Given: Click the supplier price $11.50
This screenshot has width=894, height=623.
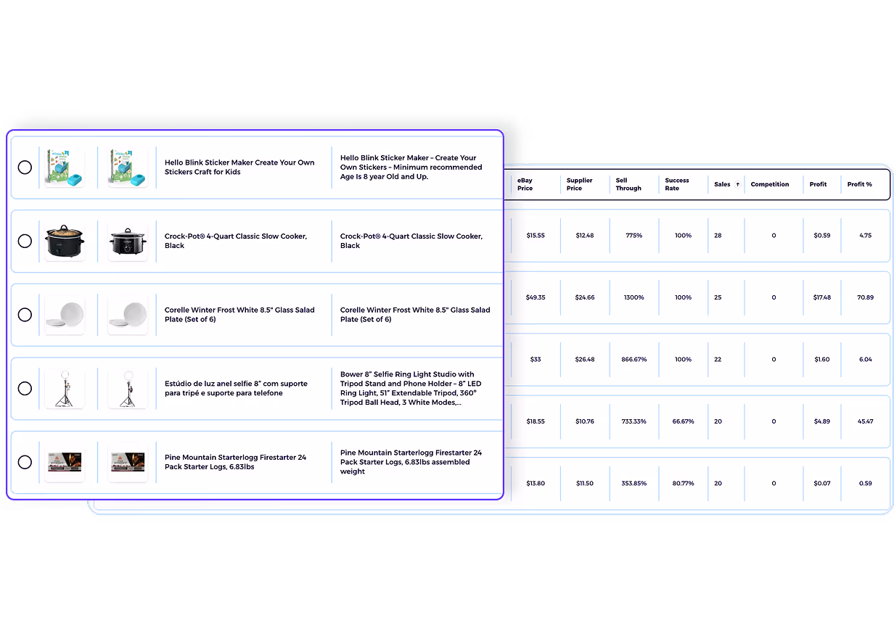Looking at the screenshot, I should click(585, 484).
